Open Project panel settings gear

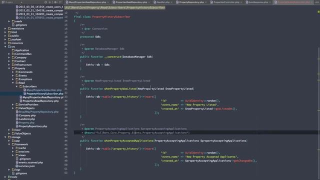[55, 2]
